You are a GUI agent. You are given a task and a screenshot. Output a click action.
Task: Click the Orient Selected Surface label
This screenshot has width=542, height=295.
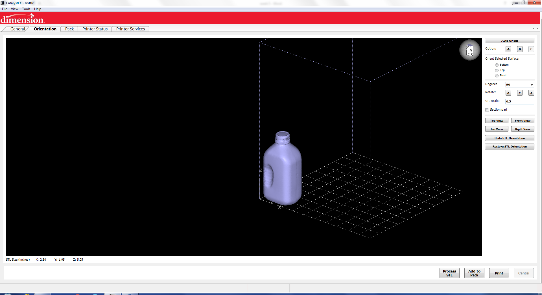click(502, 59)
